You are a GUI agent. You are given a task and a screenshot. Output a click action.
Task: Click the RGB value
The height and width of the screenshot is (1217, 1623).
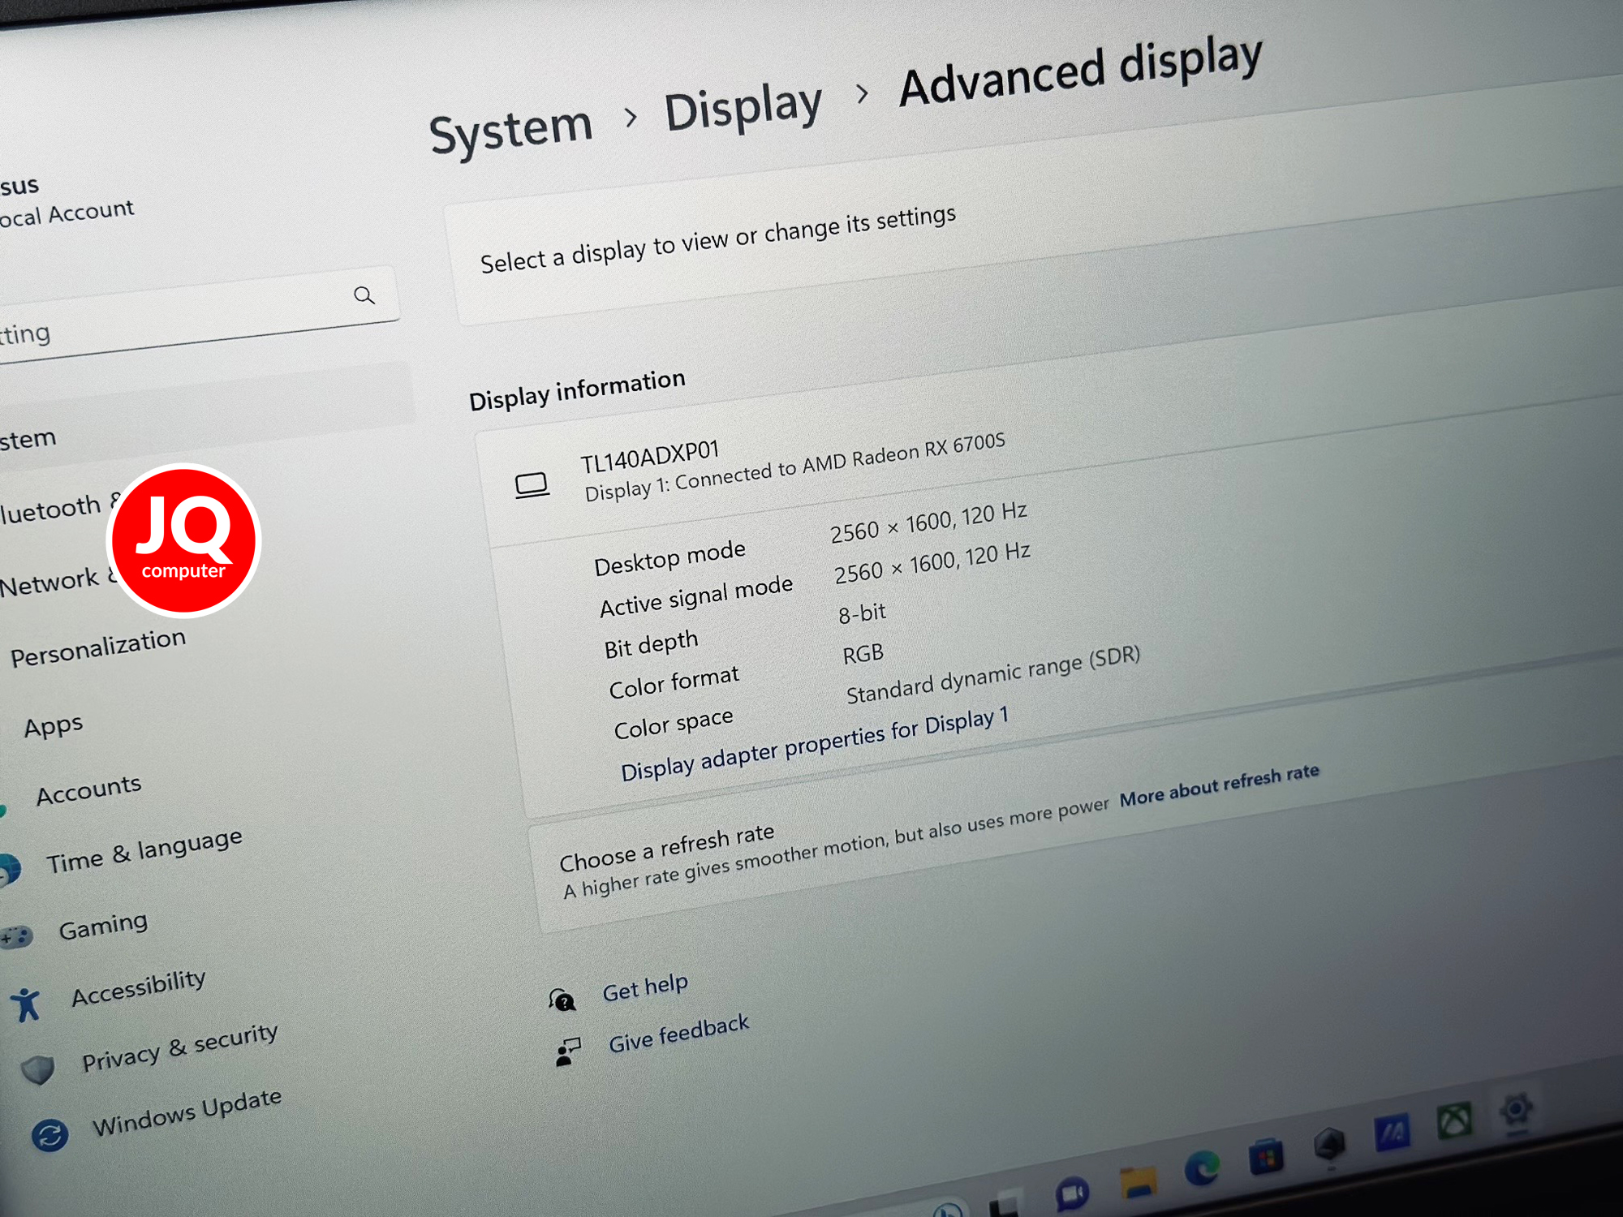click(x=863, y=654)
